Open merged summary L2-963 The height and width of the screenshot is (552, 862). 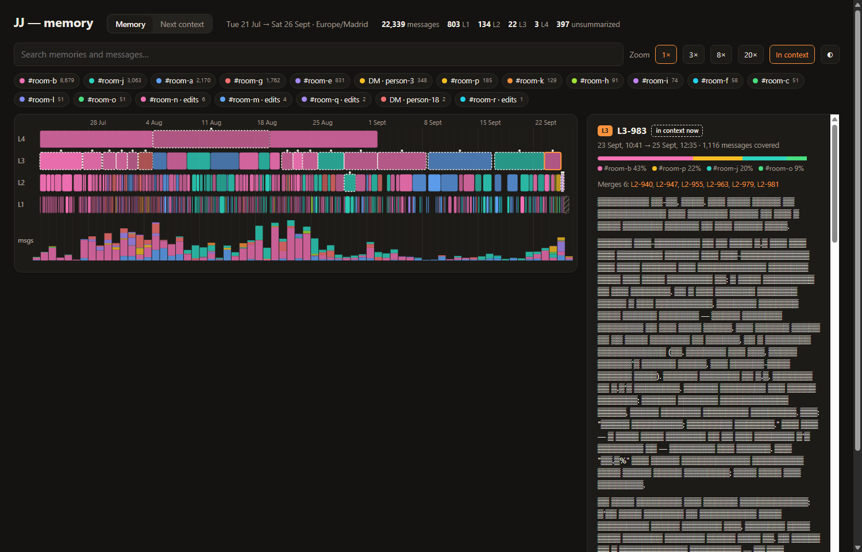coord(718,185)
